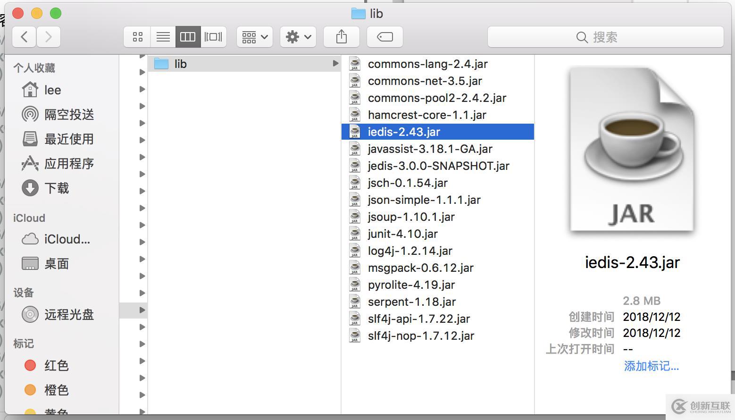The image size is (735, 420).
Task: Select json-simple-1.1.1.jar file
Action: click(437, 200)
